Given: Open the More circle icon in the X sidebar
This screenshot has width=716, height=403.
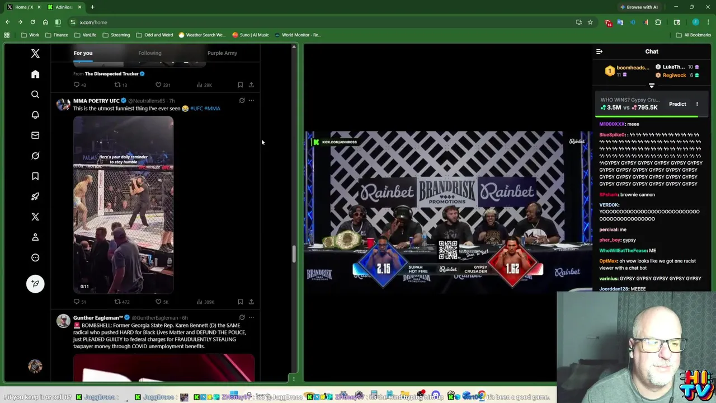Looking at the screenshot, I should pyautogui.click(x=35, y=257).
